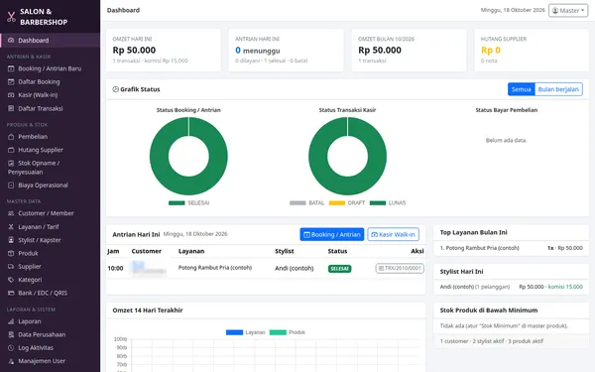The width and height of the screenshot is (595, 372).
Task: Click the Pembelian bag icon
Action: tap(11, 137)
